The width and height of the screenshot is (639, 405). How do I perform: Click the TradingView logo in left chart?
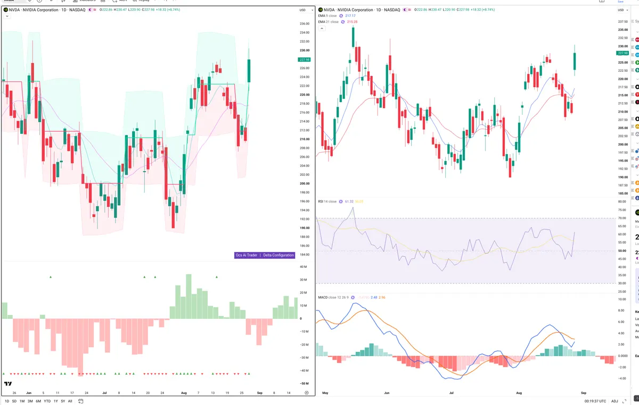click(8, 384)
